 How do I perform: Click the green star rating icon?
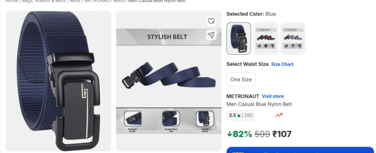[239, 115]
